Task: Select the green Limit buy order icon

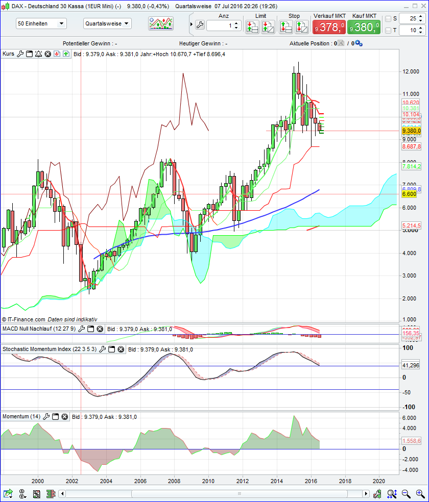Action: click(252, 27)
